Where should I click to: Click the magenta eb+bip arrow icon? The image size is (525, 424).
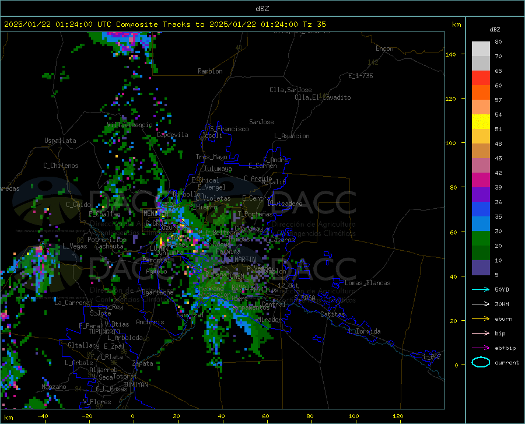tap(481, 348)
